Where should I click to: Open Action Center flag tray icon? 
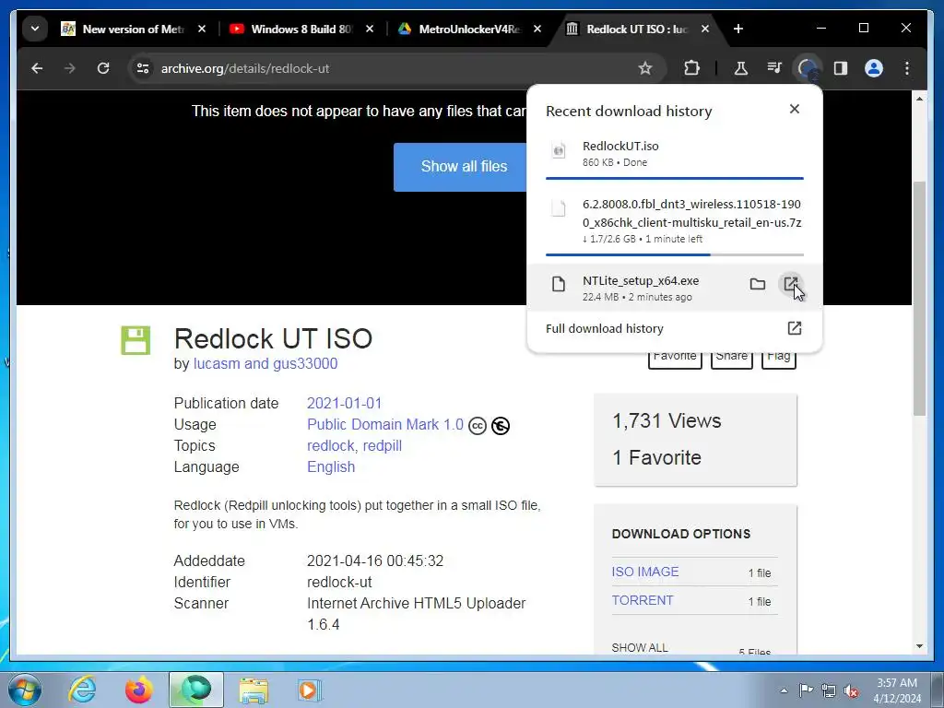pyautogui.click(x=806, y=690)
